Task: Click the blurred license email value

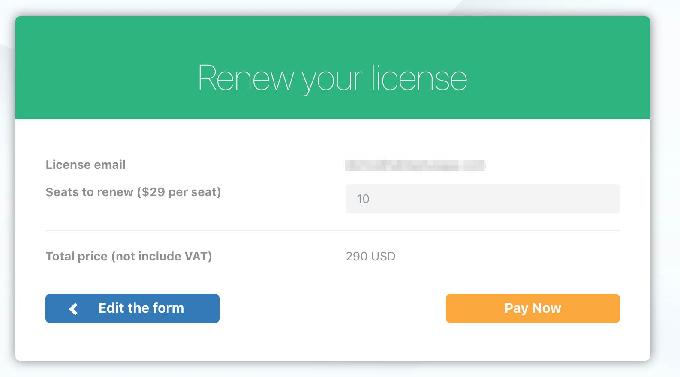Action: (415, 165)
